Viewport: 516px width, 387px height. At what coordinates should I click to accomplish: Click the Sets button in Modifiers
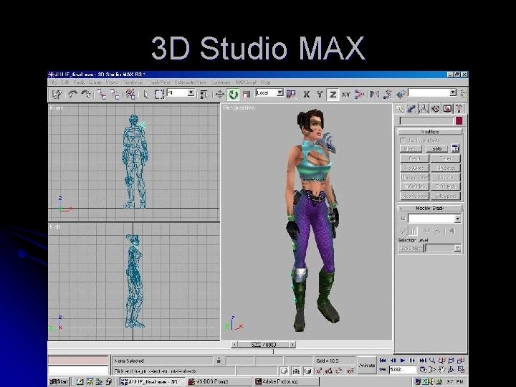436,149
